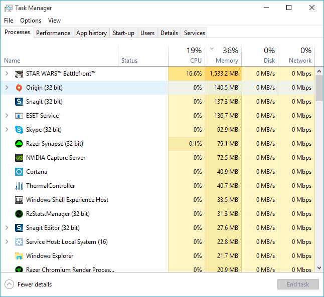
Task: Sort processes by CPU column header
Action: click(x=187, y=56)
